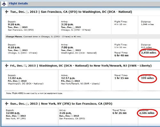Click the 3:30 p.m. Chicago arrival time

(x=67, y=24)
